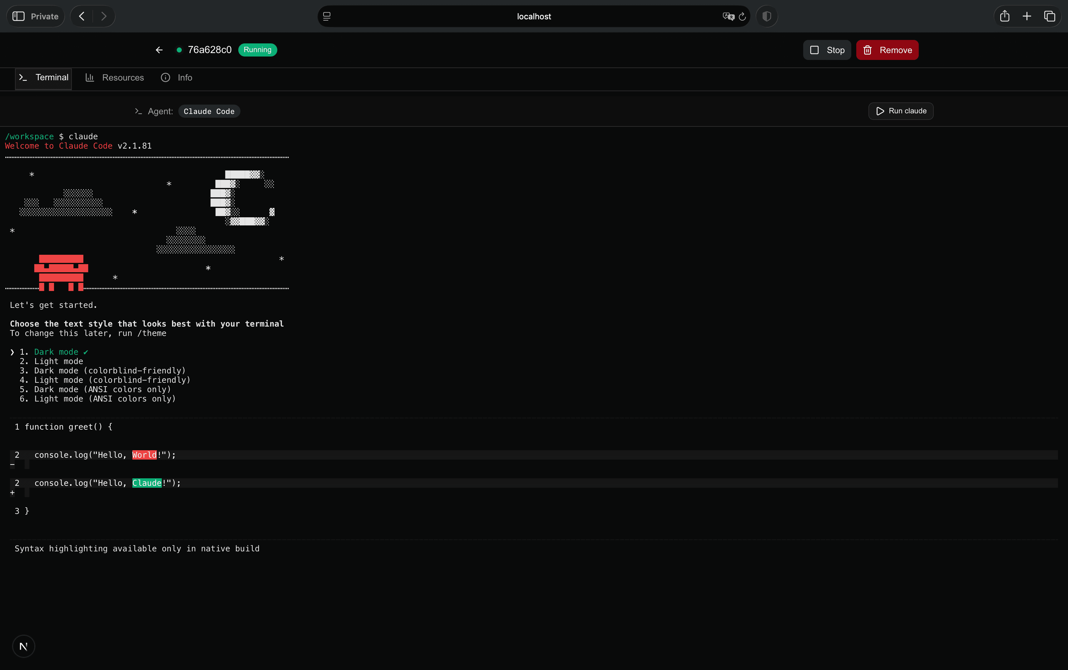Viewport: 1068px width, 670px height.
Task: Click the N logo at bottom left
Action: pyautogui.click(x=23, y=646)
